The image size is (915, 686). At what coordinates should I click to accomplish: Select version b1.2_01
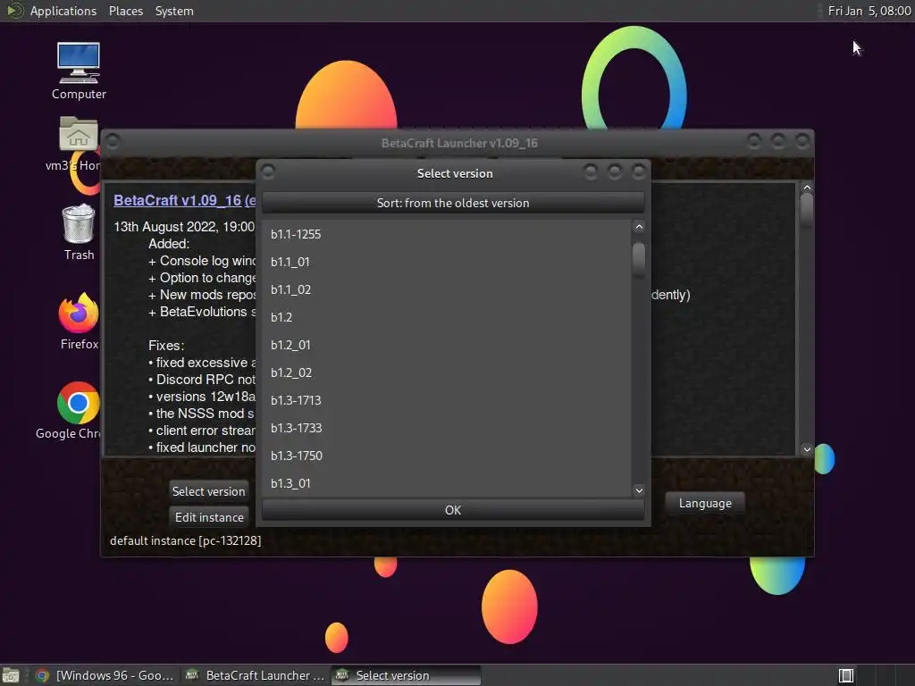447,345
